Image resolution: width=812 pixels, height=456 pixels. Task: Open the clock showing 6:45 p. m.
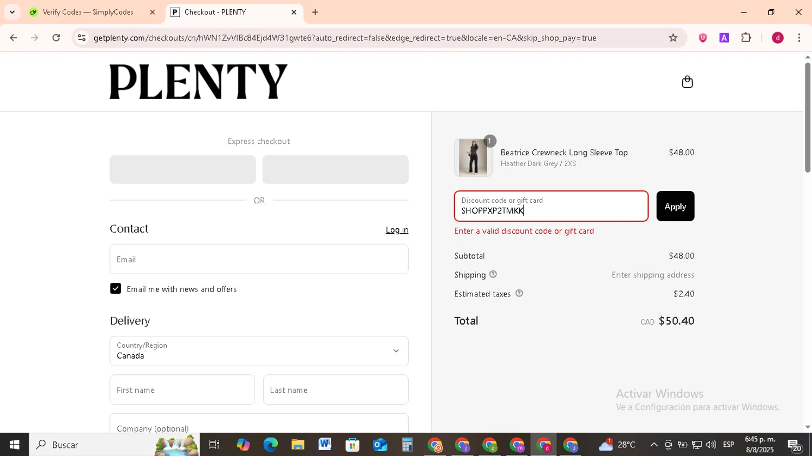coord(759,445)
